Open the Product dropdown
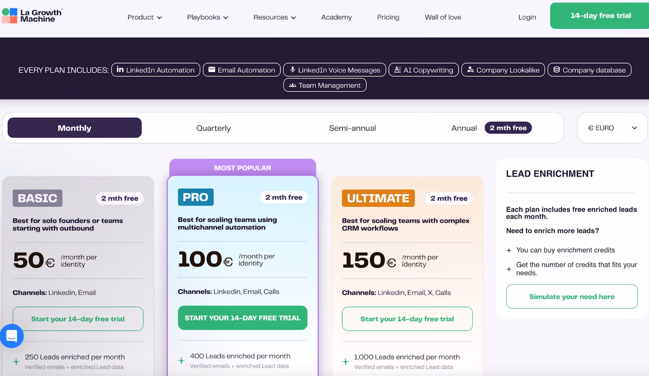The image size is (649, 376). (x=144, y=17)
